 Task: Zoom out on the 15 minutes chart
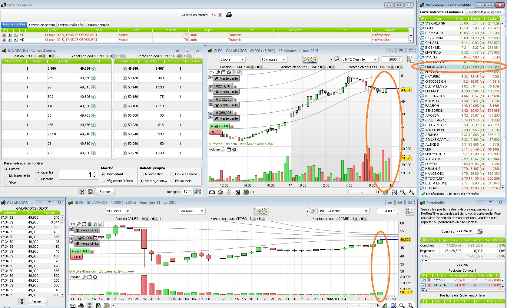pos(403,192)
